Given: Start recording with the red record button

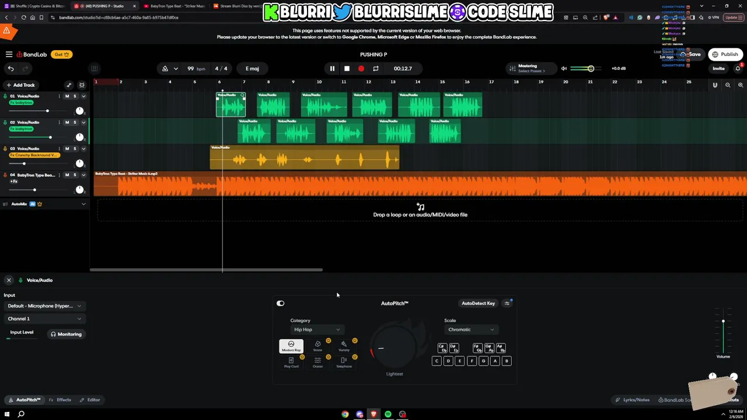Looking at the screenshot, I should [x=361, y=69].
